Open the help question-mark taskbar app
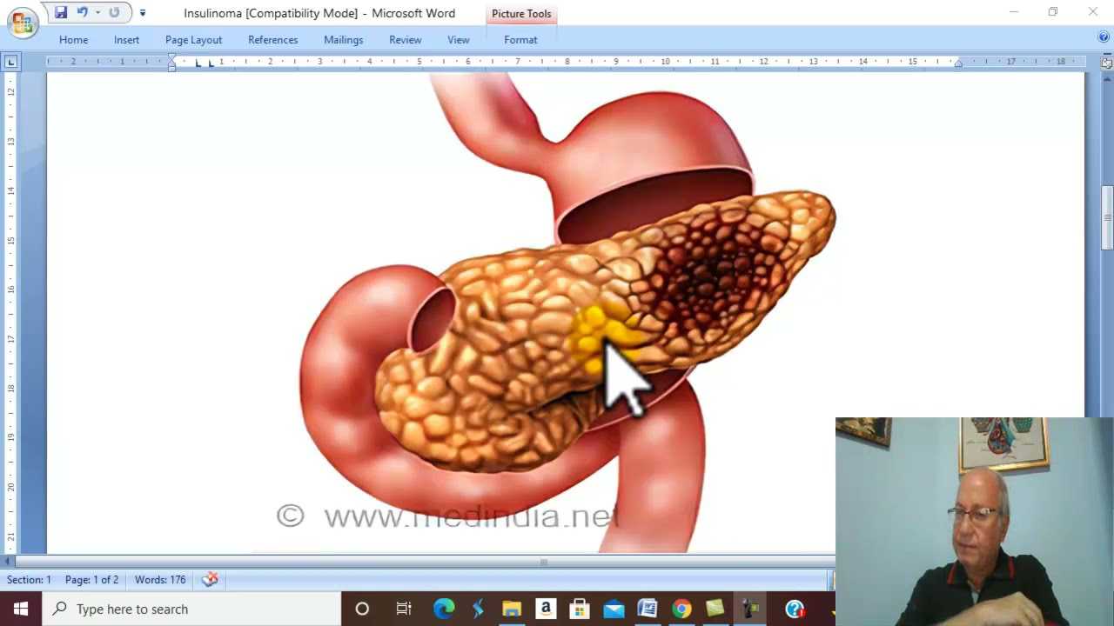The width and height of the screenshot is (1114, 626). [x=795, y=609]
